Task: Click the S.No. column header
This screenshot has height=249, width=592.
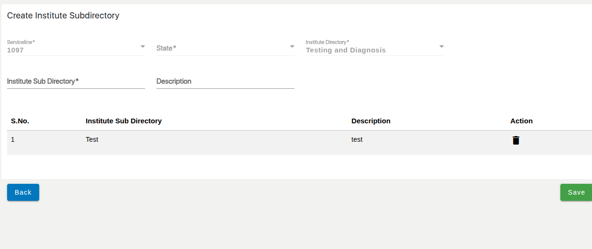Action: pos(20,121)
